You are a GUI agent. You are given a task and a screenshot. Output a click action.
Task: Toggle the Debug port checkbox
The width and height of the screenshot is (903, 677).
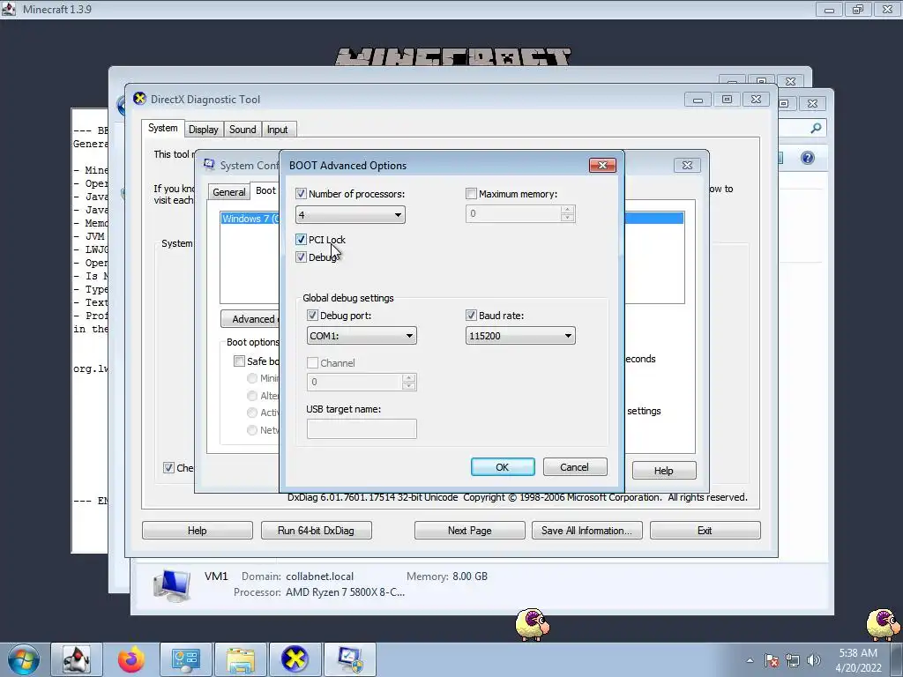312,316
